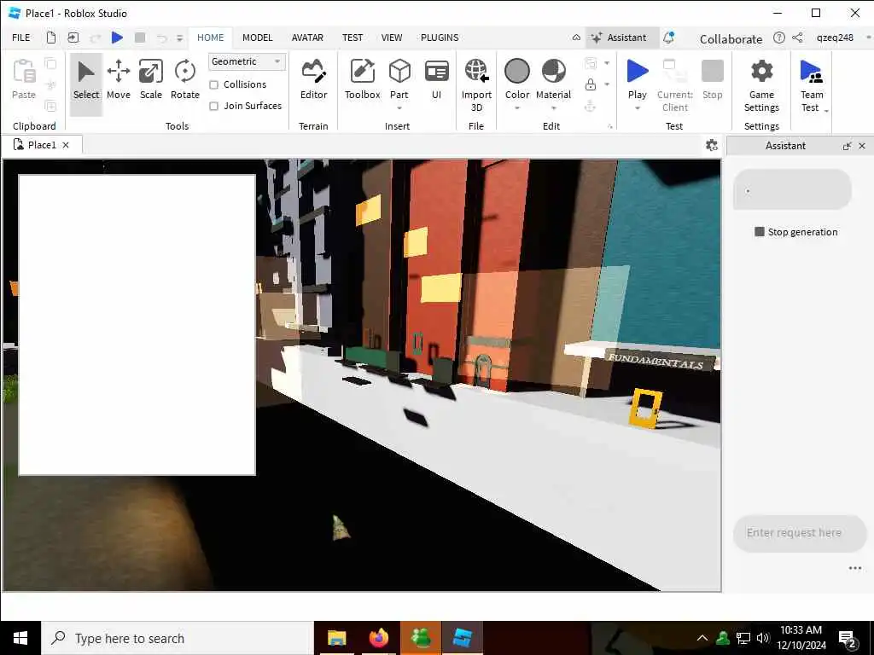Expand the Part dropdown arrow
The height and width of the screenshot is (655, 874).
tap(399, 107)
